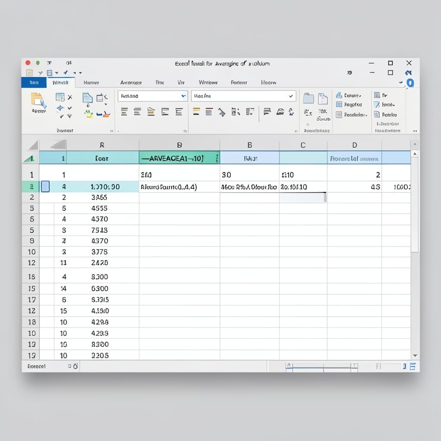Open the "Eotie" dropdown in the ribbon
Screen dimensions: 441x441
(384, 105)
